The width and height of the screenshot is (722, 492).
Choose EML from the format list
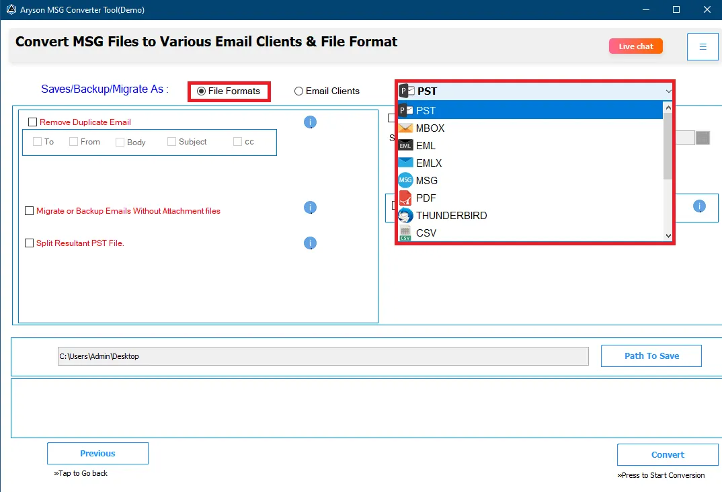pos(530,145)
